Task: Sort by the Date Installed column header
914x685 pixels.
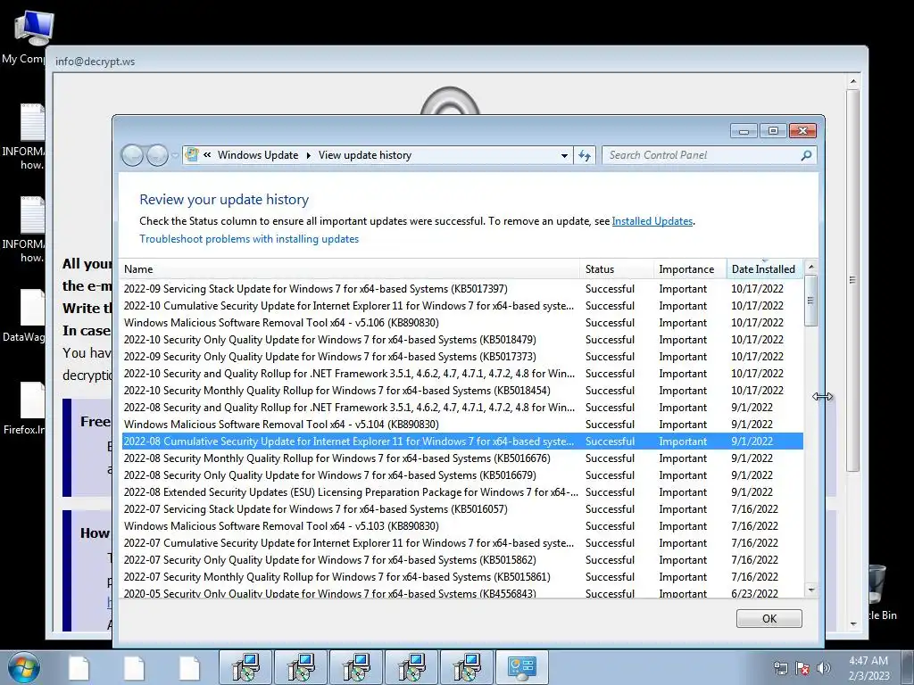Action: [x=765, y=269]
